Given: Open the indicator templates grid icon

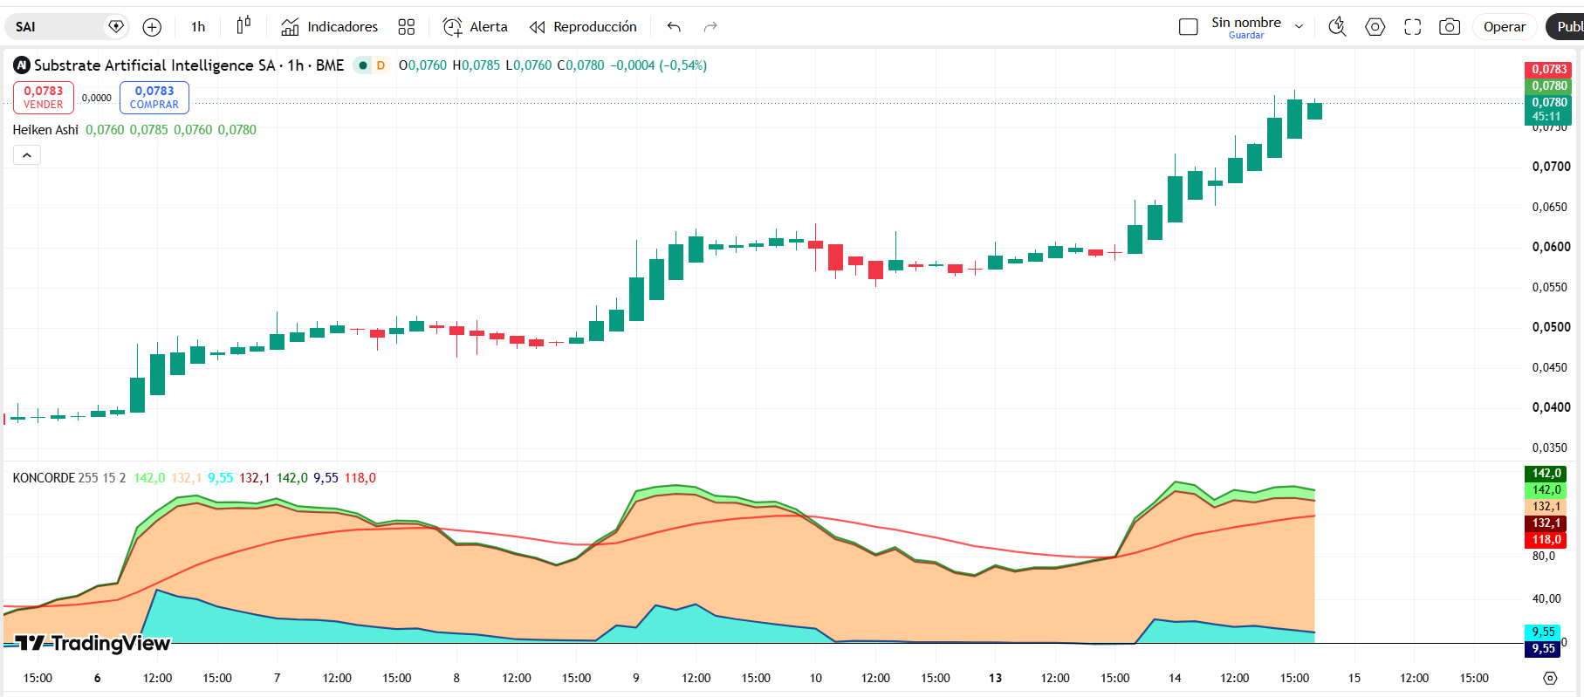Looking at the screenshot, I should pos(407,27).
